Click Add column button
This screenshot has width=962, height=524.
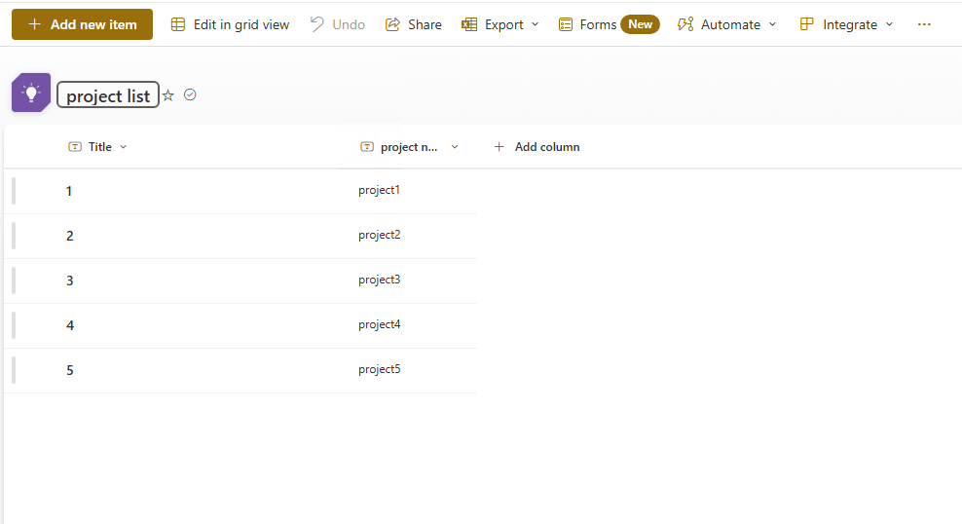(536, 147)
